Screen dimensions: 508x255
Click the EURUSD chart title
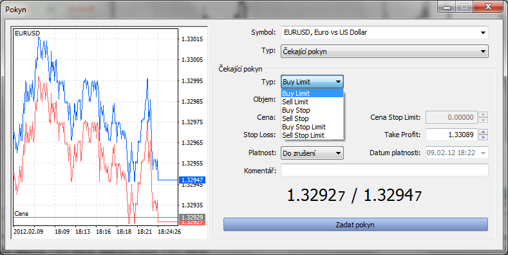tap(27, 33)
